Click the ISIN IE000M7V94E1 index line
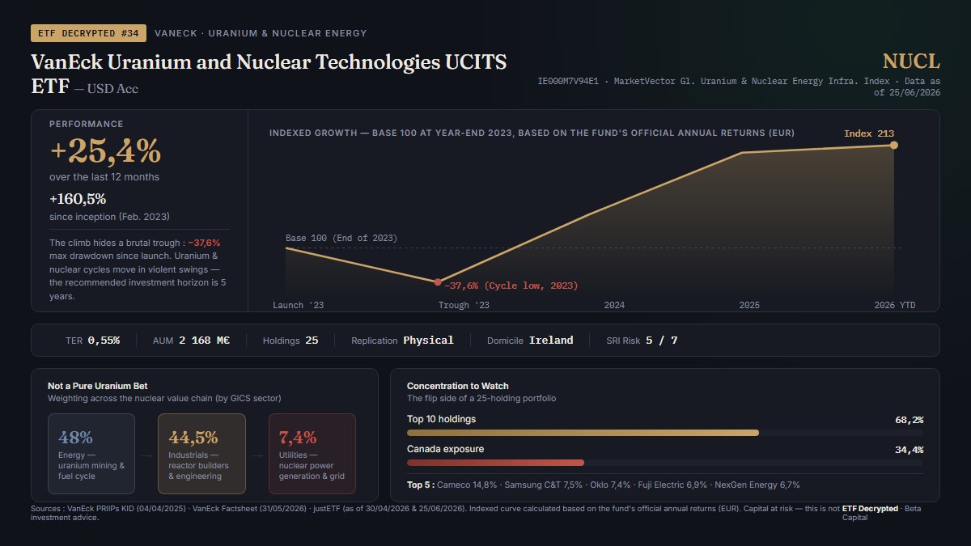The image size is (971, 546). tap(739, 87)
